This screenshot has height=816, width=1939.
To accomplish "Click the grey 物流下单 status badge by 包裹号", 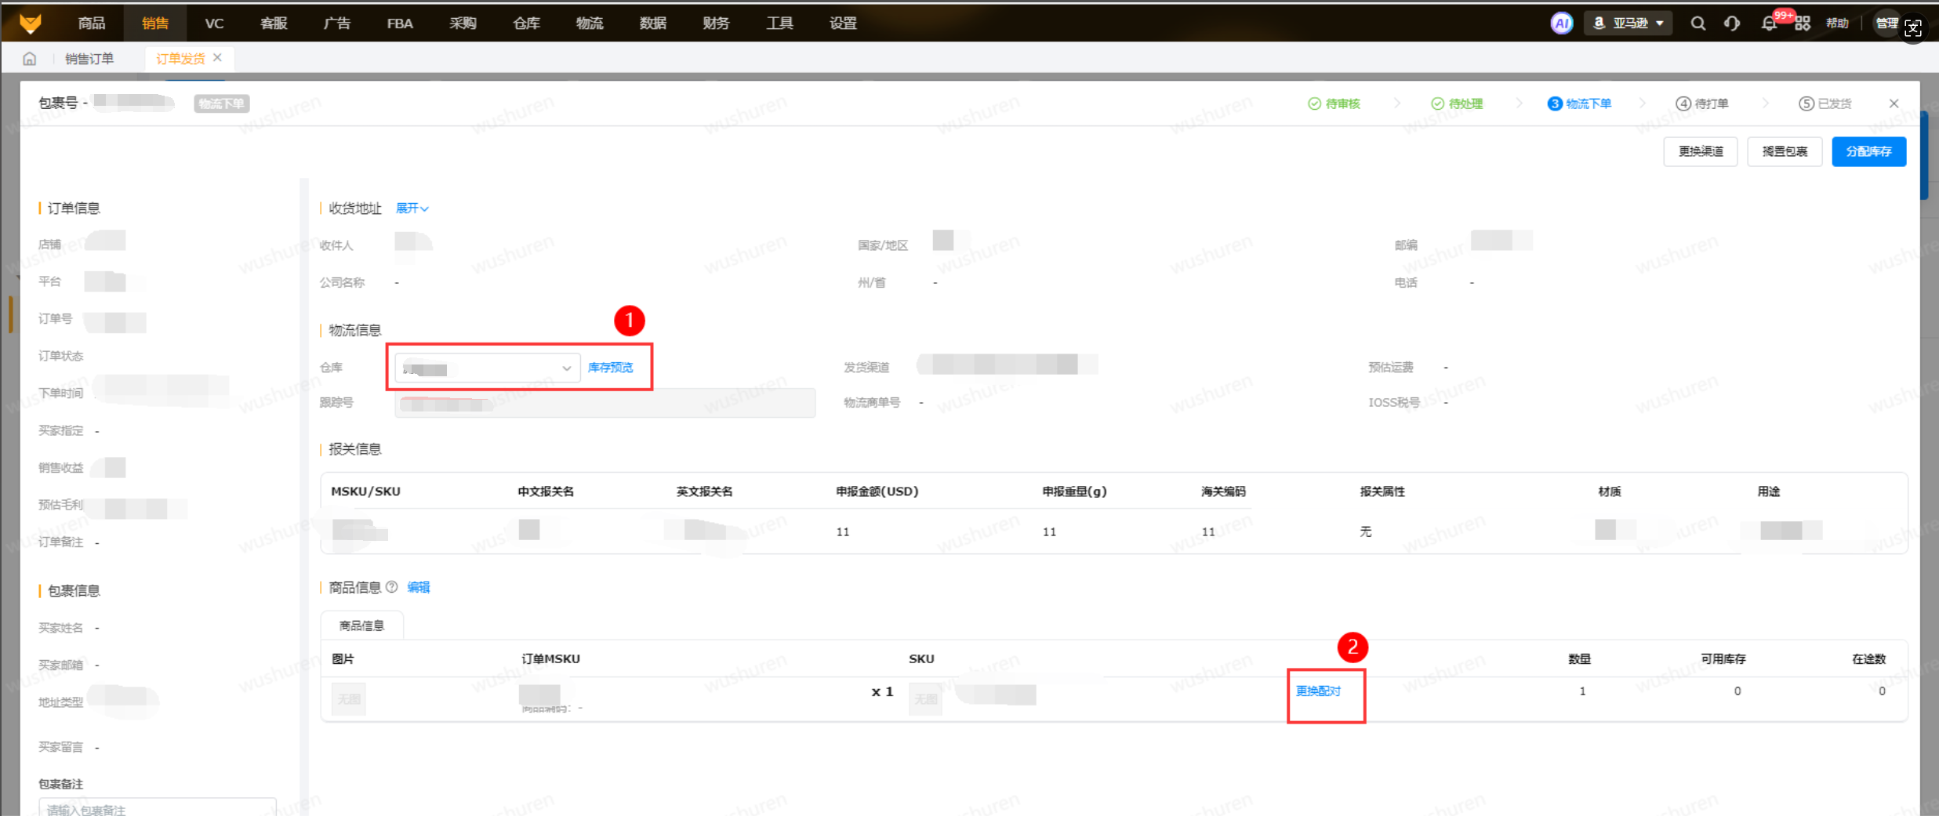I will [x=221, y=103].
